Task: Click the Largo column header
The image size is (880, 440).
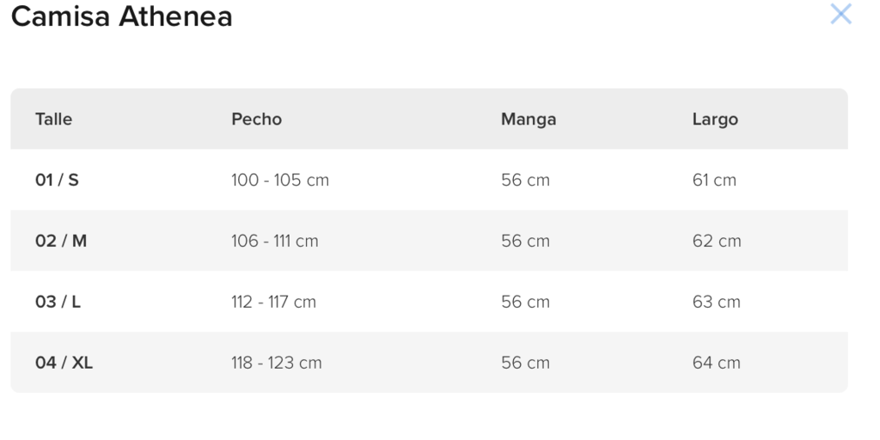Action: 715,119
